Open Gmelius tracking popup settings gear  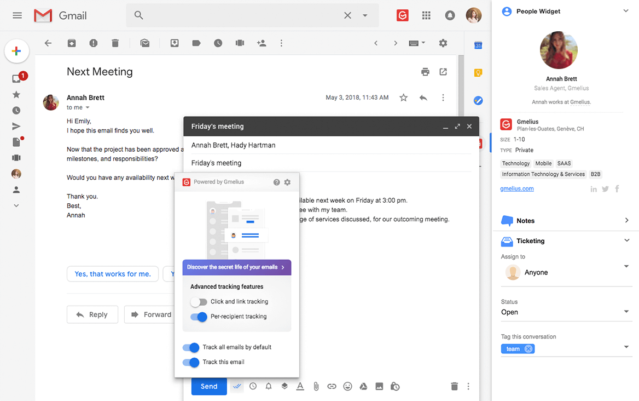(x=287, y=182)
